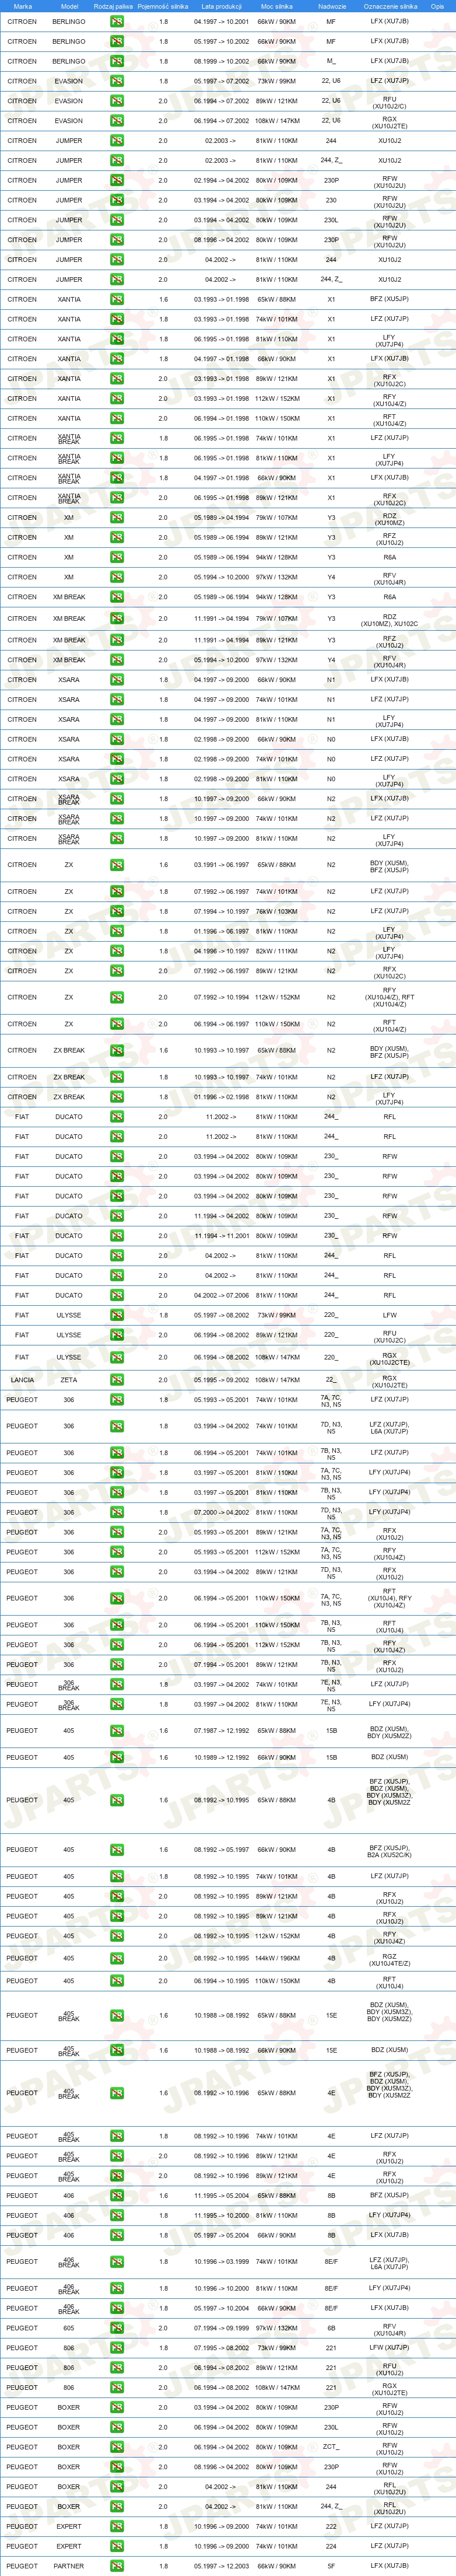Click fuel icon in Peugeot 405 144kW row
456x2576 pixels.
click(x=117, y=1958)
